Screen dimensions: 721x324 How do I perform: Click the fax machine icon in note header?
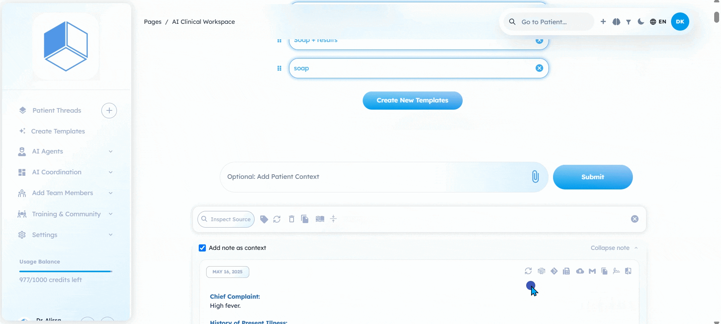566,271
